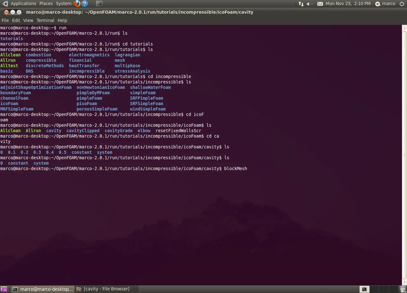The width and height of the screenshot is (407, 293).
Task: Click the stressAnalysis directory name
Action: click(x=133, y=71)
